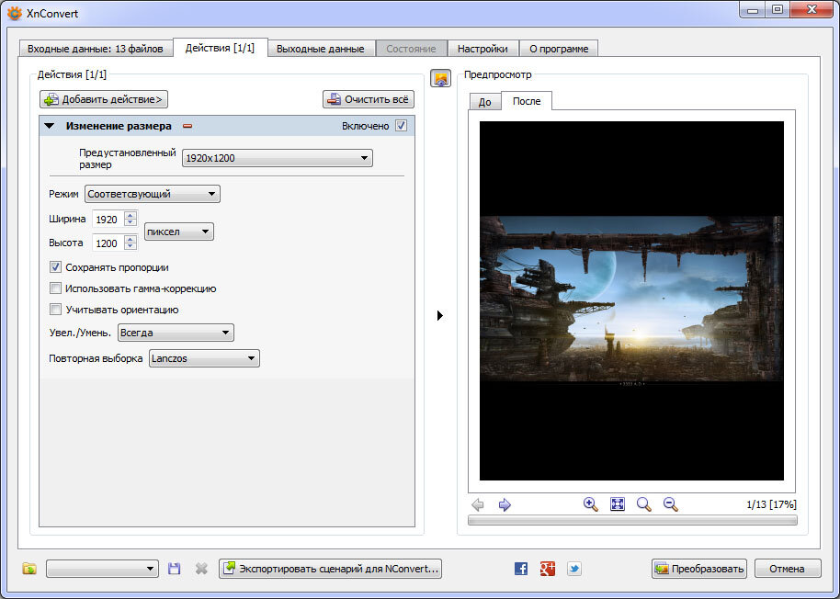Screen dimensions: 840x599
Task: Open the Режим dropdown
Action: 153,194
